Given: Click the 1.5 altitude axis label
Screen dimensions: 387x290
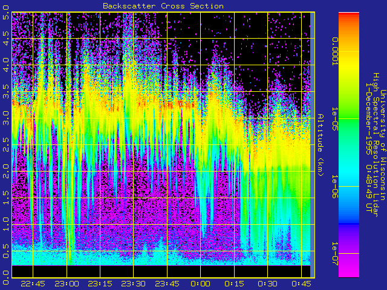Looking at the screenshot, I should click(x=5, y=198).
